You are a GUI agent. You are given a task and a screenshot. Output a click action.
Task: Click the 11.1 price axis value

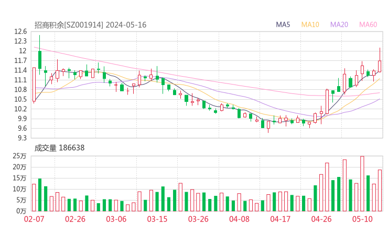click(x=20, y=80)
